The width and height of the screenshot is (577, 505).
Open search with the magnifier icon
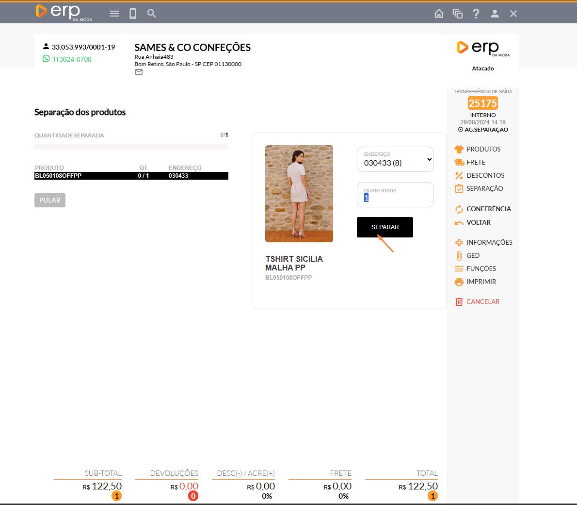pyautogui.click(x=152, y=14)
